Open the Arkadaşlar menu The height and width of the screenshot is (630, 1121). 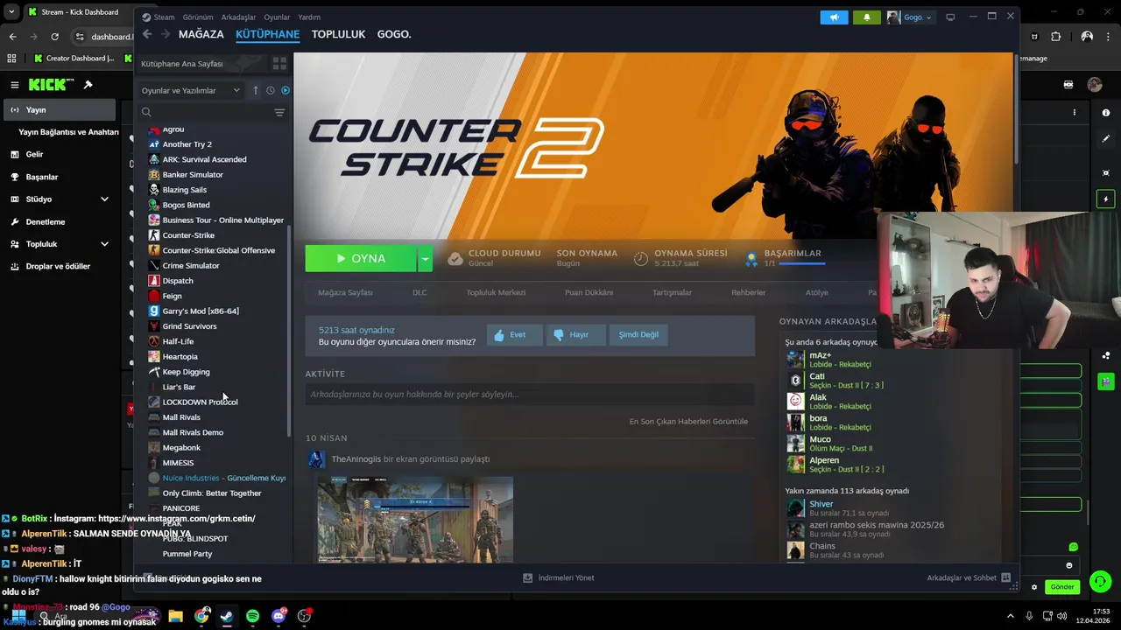tap(239, 17)
